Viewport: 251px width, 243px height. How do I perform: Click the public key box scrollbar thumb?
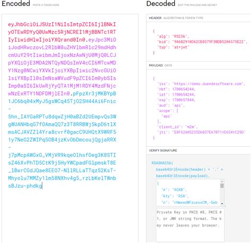[x=222, y=185]
